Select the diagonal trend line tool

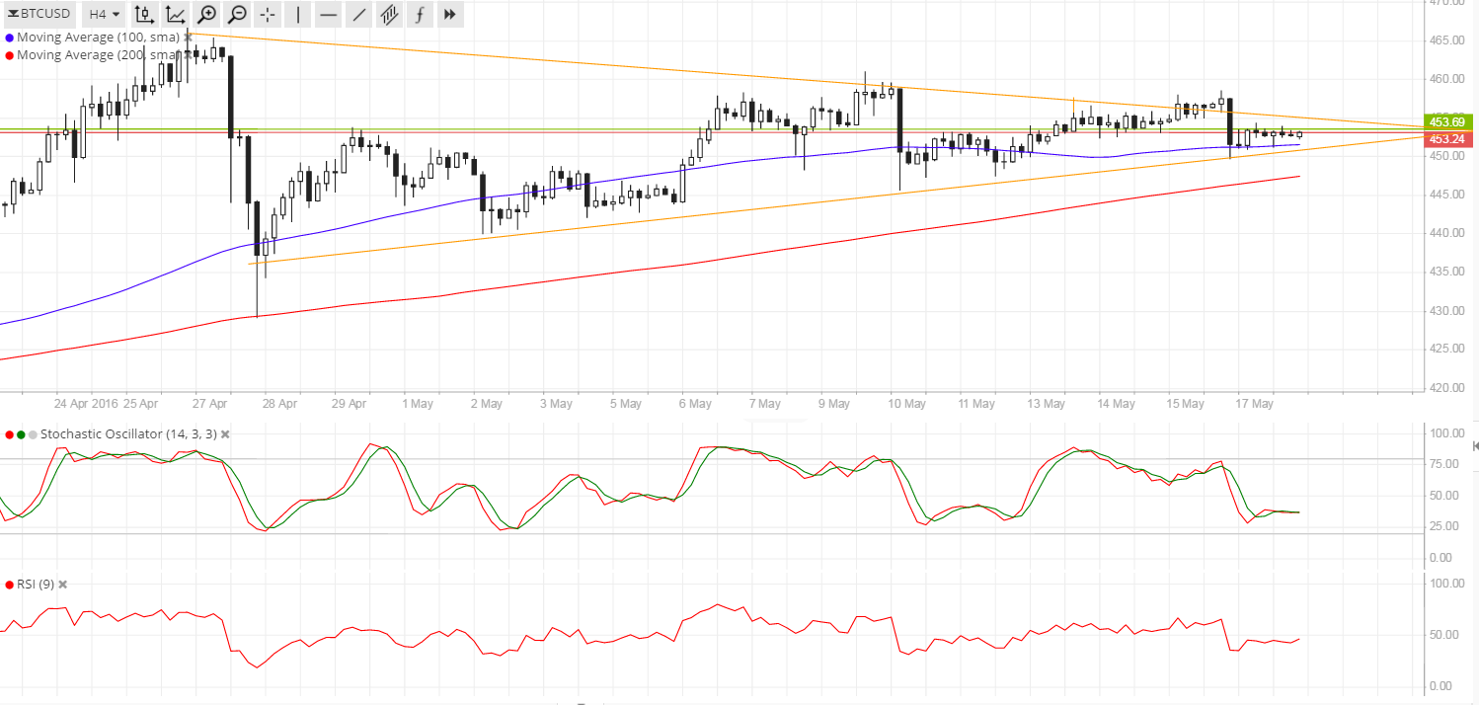(359, 14)
